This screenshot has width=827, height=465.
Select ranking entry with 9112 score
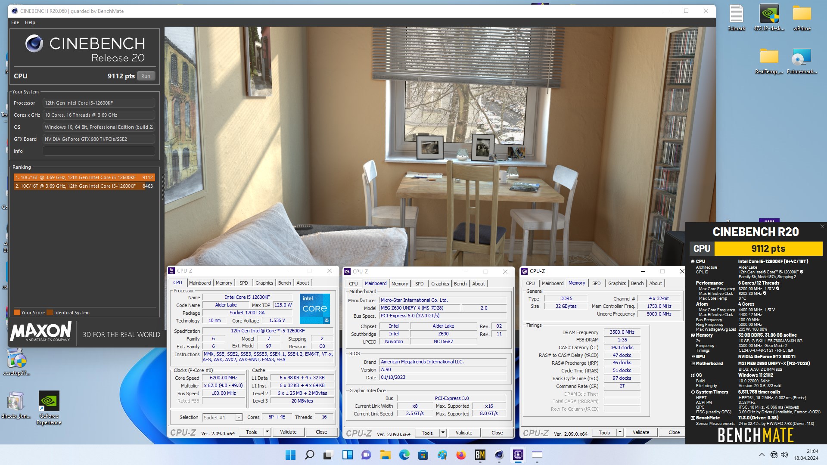coord(84,177)
